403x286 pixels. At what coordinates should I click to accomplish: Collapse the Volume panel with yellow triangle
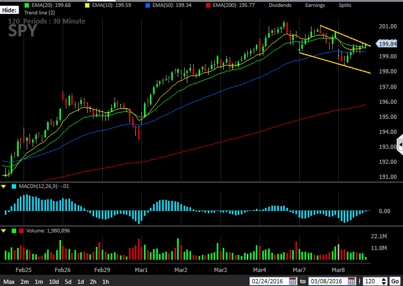(x=4, y=231)
